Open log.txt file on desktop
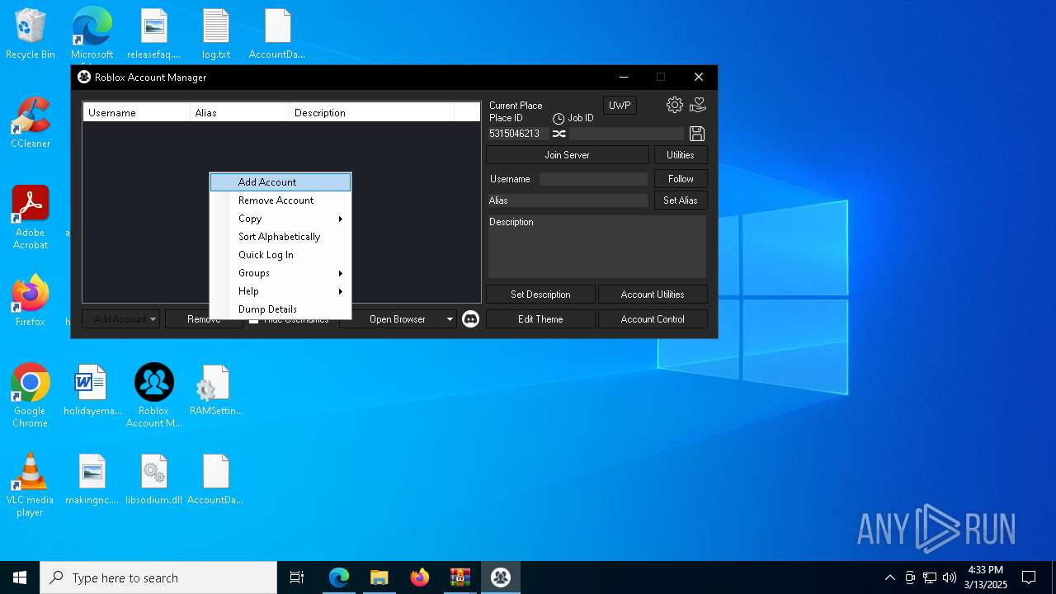1056x594 pixels. pos(216,35)
